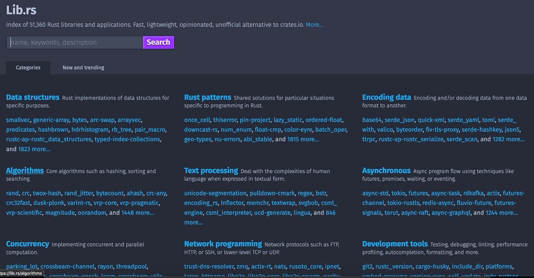
Task: Open the base64 crate link
Action: (x=372, y=120)
